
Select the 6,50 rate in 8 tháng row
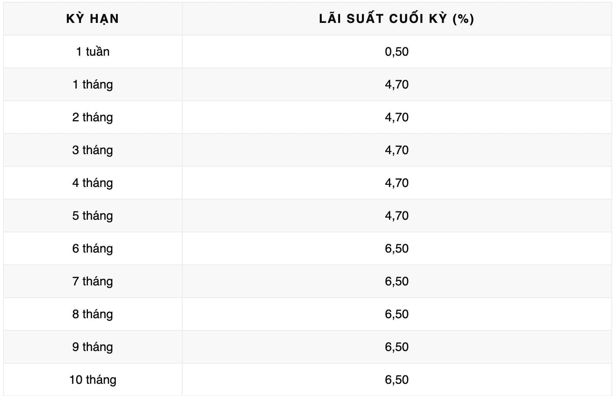tap(397, 314)
